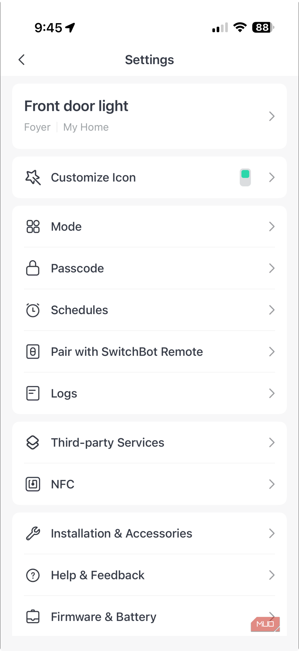Click the Passcode padlock icon

tap(33, 268)
